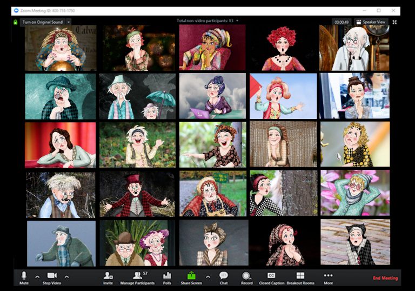Open Breakout Rooms
The width and height of the screenshot is (415, 291).
click(x=300, y=278)
